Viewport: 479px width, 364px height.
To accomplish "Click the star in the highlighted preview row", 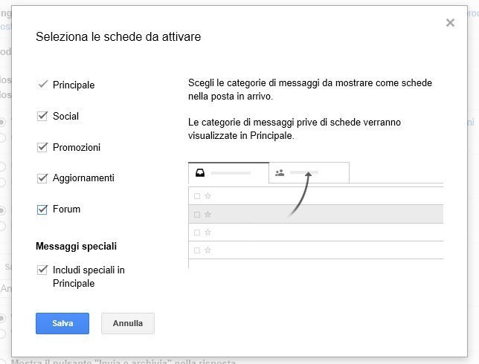I will click(x=208, y=215).
